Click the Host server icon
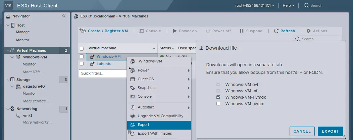The image size is (353, 140). 13,25
